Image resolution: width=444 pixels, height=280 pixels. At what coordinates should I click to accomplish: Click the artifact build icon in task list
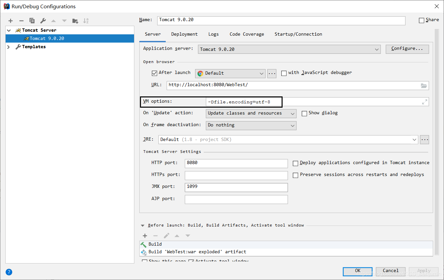144,252
